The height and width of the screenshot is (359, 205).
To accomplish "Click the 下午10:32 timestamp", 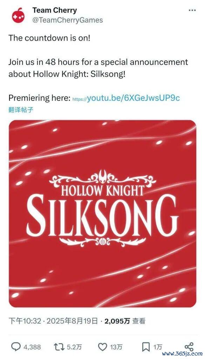I will tap(25, 321).
